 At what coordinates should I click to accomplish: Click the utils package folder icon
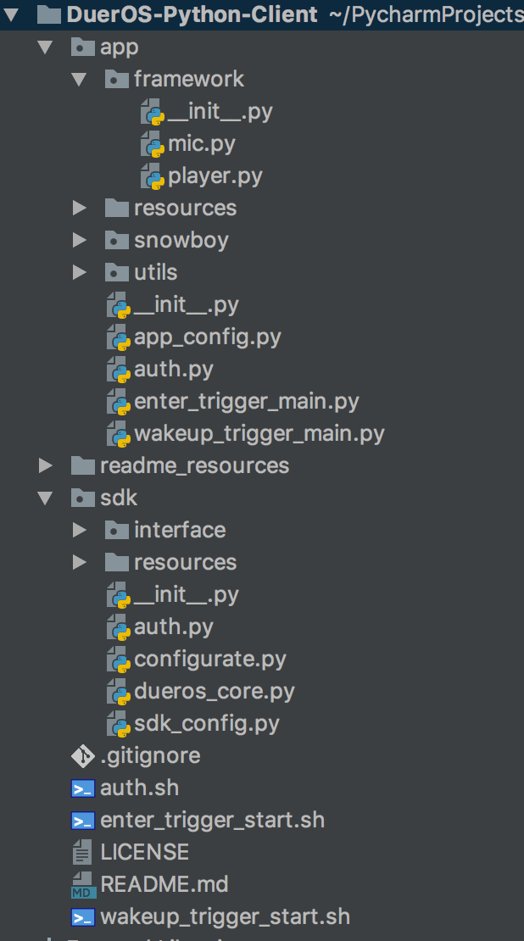[x=116, y=272]
